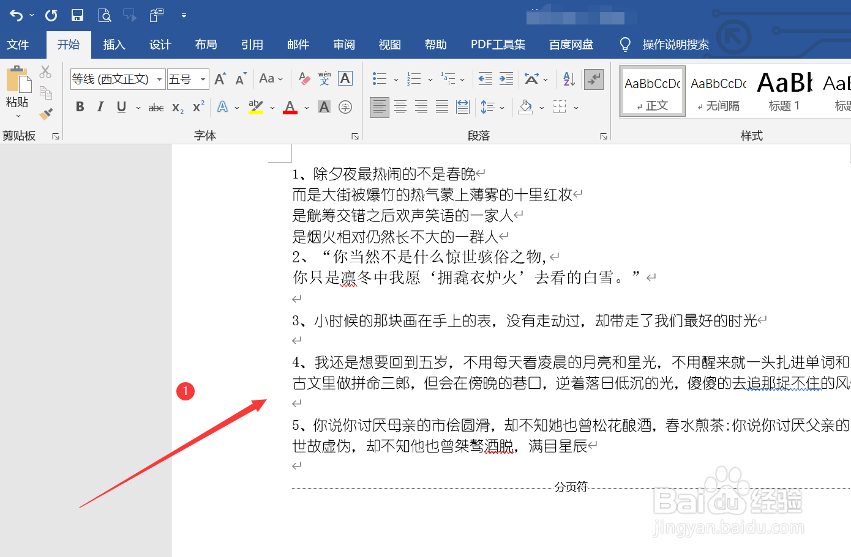Expand the borders dropdown arrow

tap(576, 108)
